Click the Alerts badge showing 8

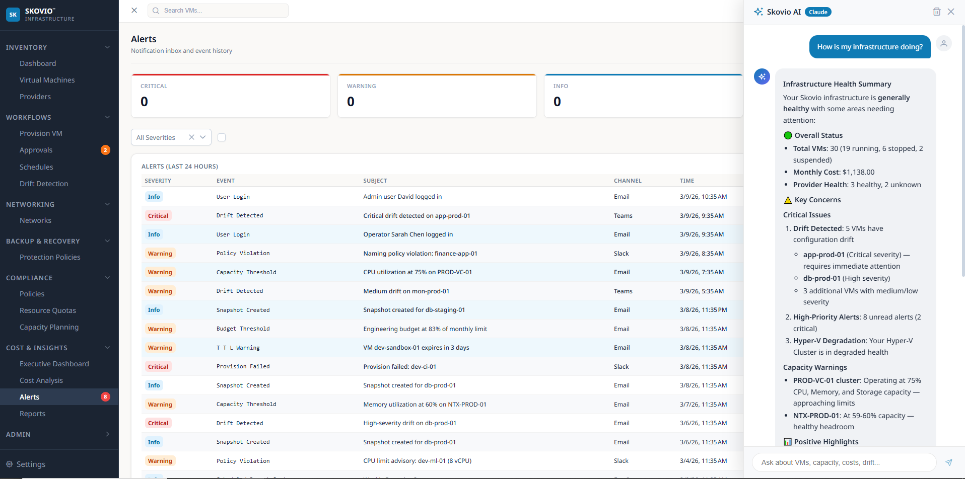click(x=105, y=397)
